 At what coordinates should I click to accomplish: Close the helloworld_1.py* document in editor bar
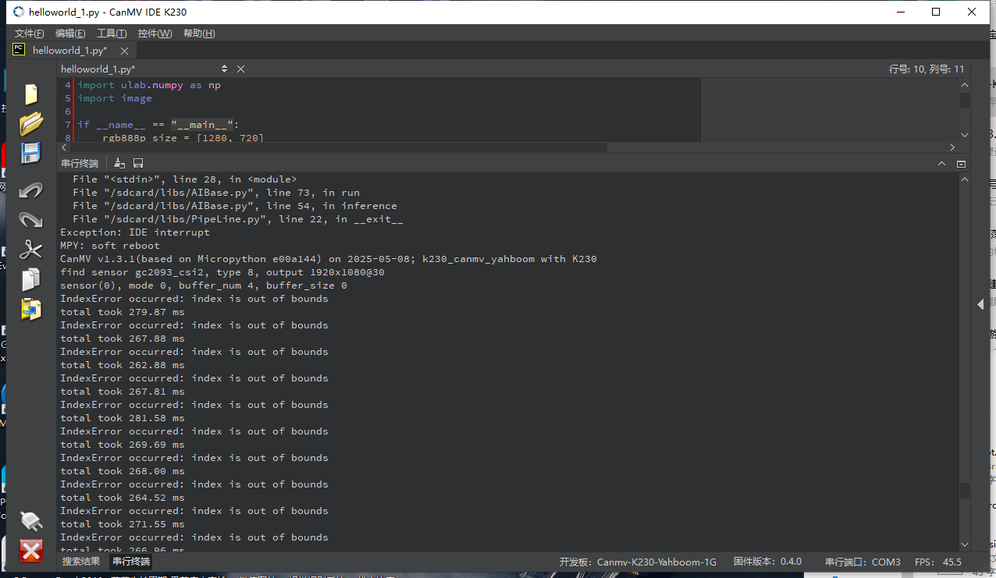(x=240, y=69)
